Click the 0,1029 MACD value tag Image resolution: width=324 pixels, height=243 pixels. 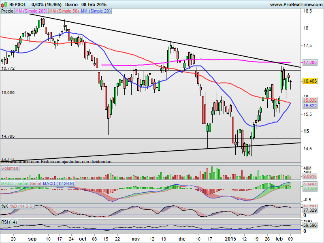pos(310,188)
